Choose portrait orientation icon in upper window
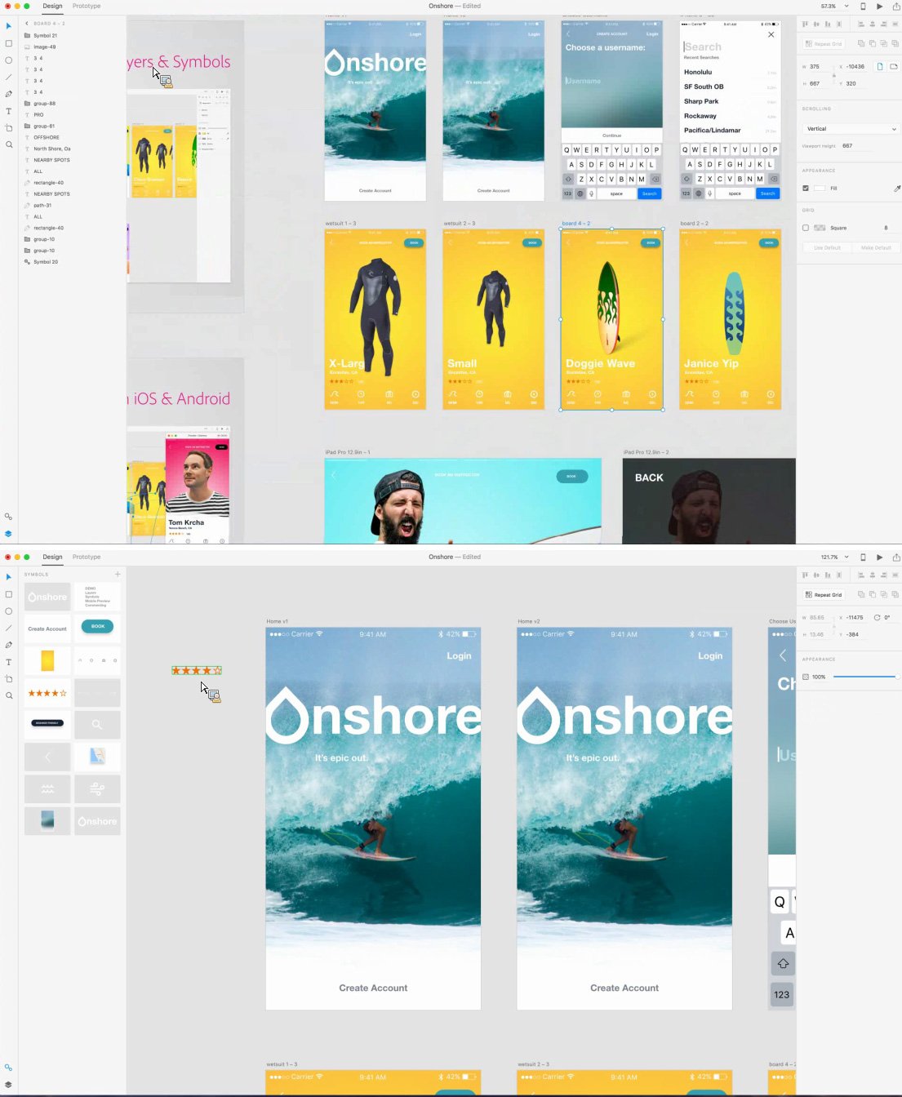Screen dimensions: 902x1097 coord(880,66)
